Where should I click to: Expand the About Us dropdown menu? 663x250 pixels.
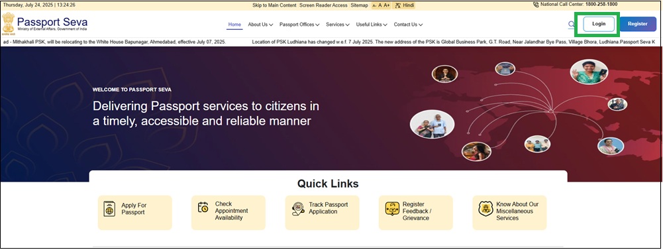pyautogui.click(x=260, y=25)
